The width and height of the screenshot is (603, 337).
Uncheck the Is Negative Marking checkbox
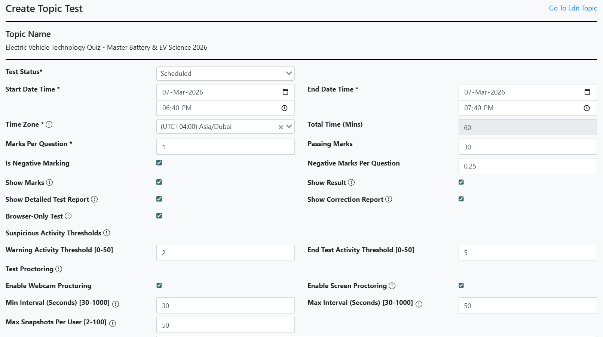coord(159,163)
